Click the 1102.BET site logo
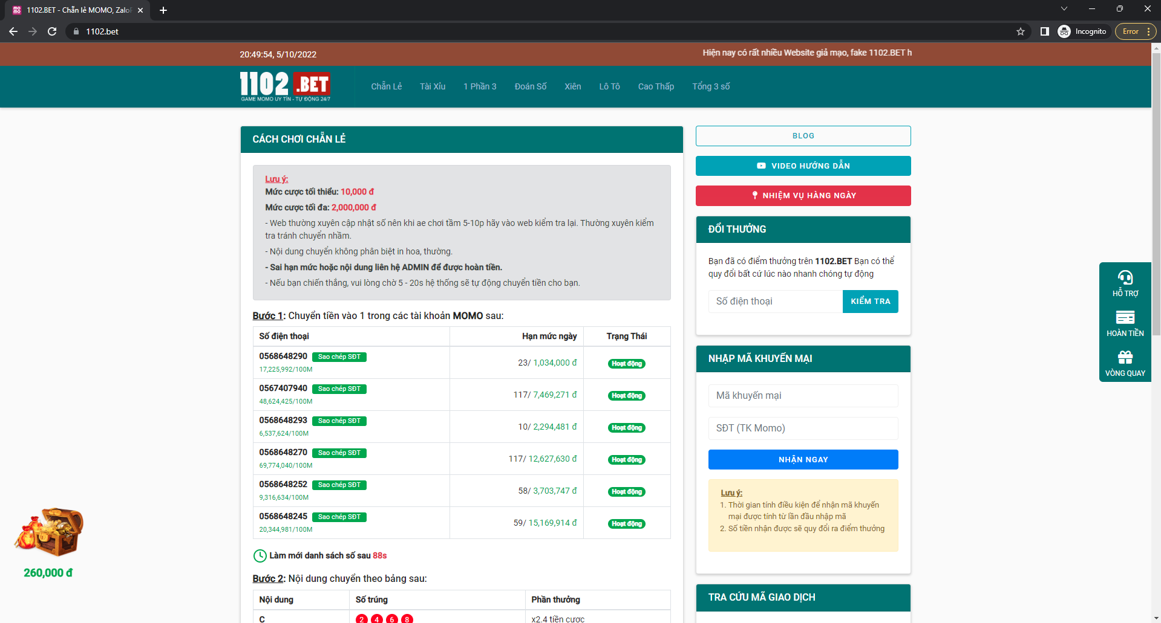The image size is (1161, 623). tap(285, 86)
